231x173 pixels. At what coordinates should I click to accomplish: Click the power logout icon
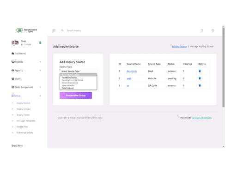213,30
